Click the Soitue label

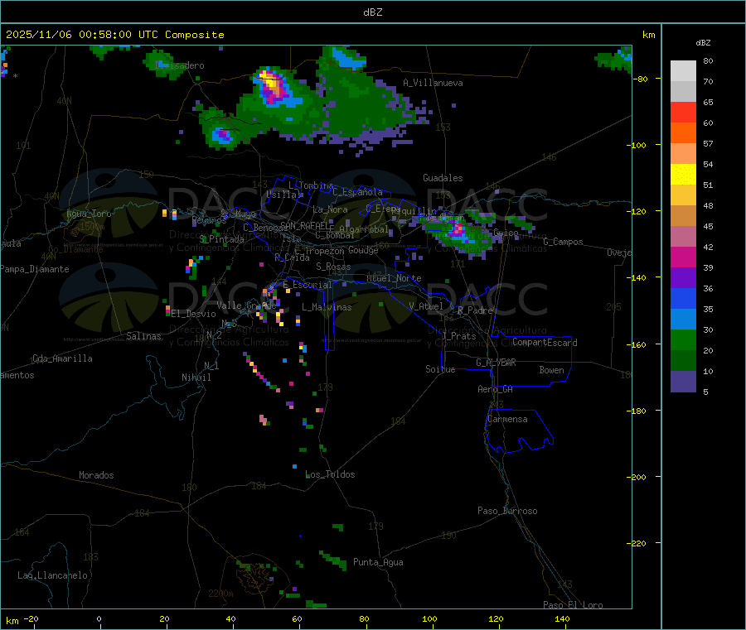440,369
